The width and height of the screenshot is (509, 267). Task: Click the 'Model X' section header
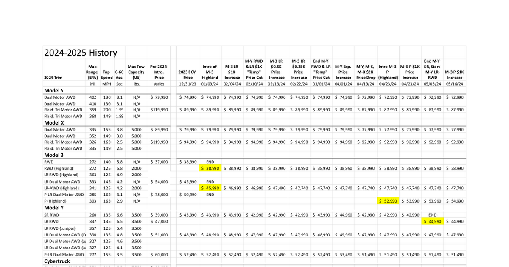coord(54,122)
